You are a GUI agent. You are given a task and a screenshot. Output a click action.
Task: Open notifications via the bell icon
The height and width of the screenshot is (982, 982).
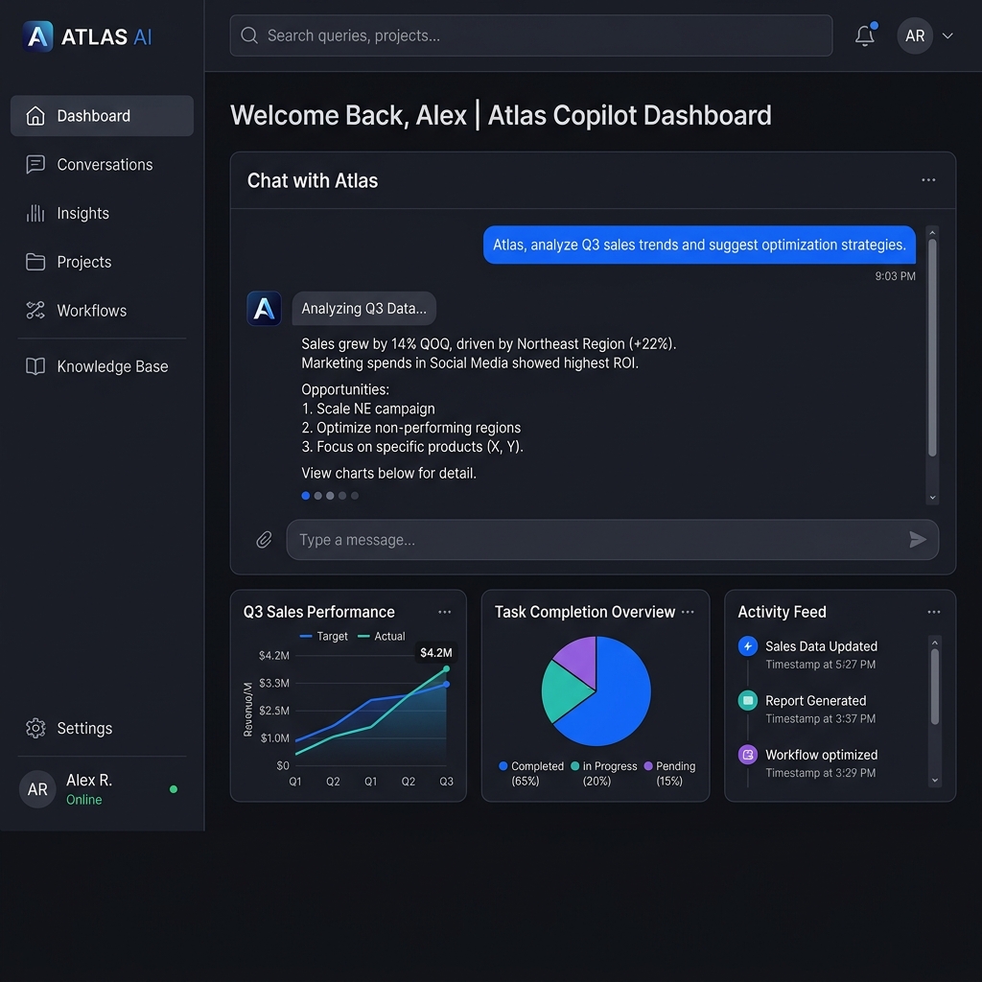pos(865,35)
